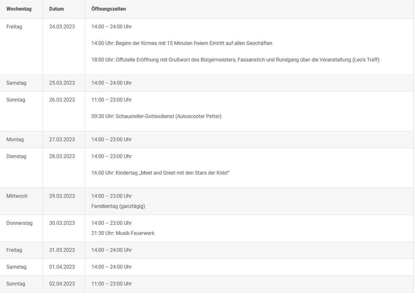Viewport: 414px width, 293px height.
Task: Select the Mittwoch weekday cell
Action: pos(17,196)
